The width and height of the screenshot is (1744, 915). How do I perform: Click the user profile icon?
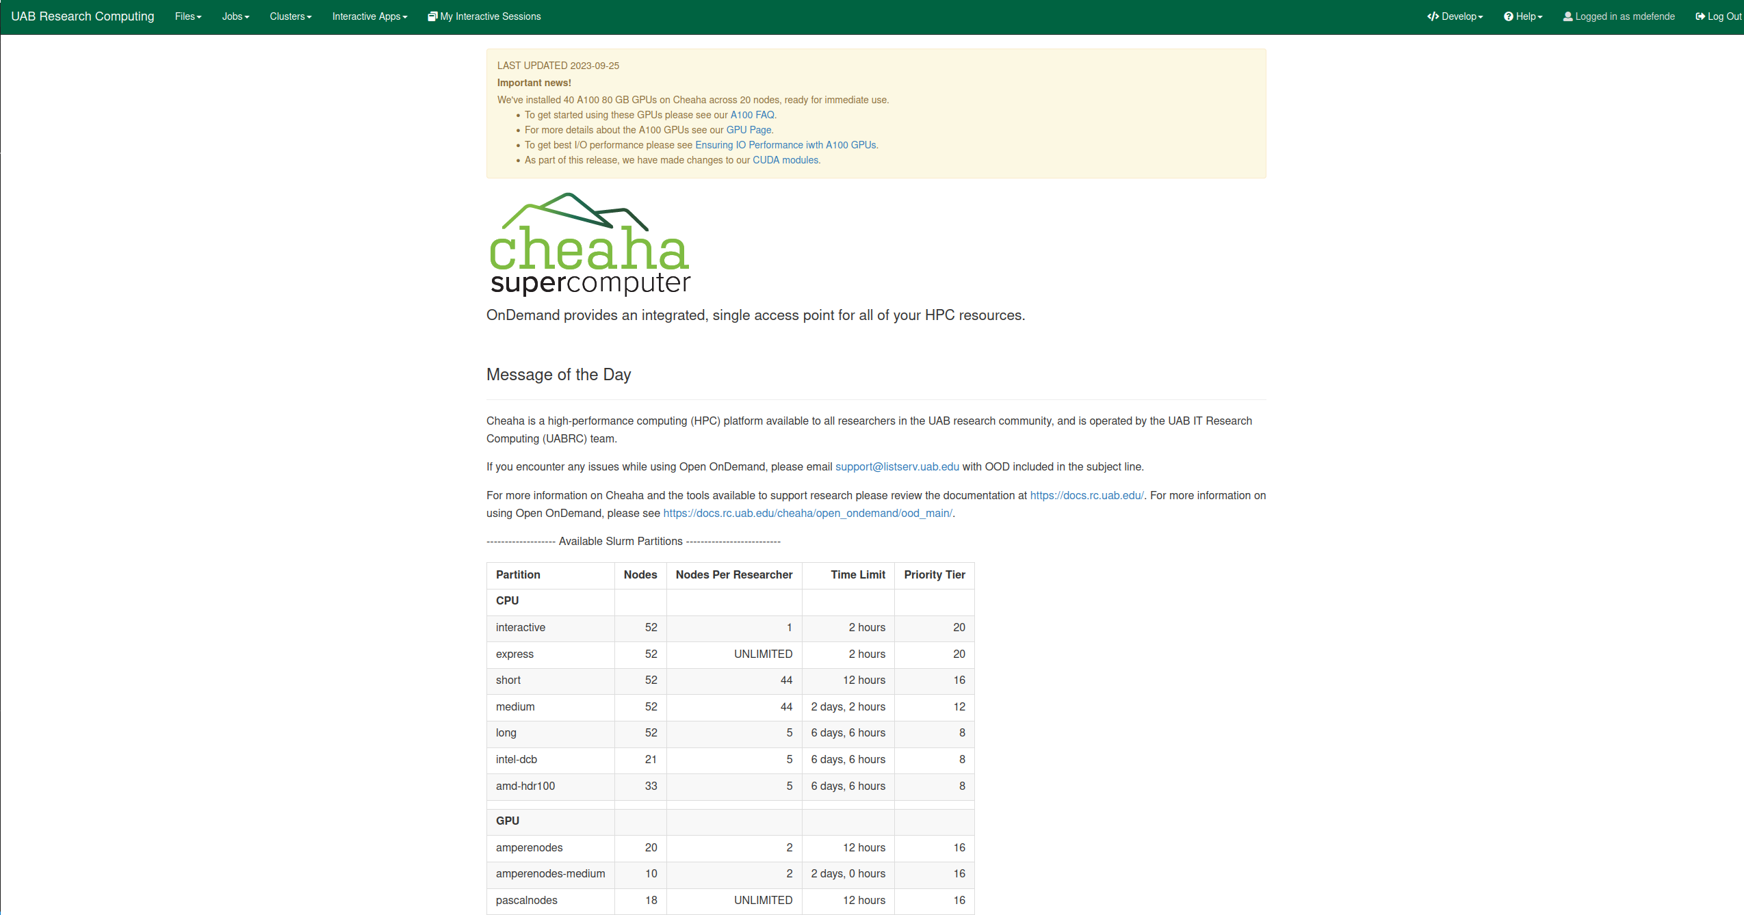(x=1567, y=16)
